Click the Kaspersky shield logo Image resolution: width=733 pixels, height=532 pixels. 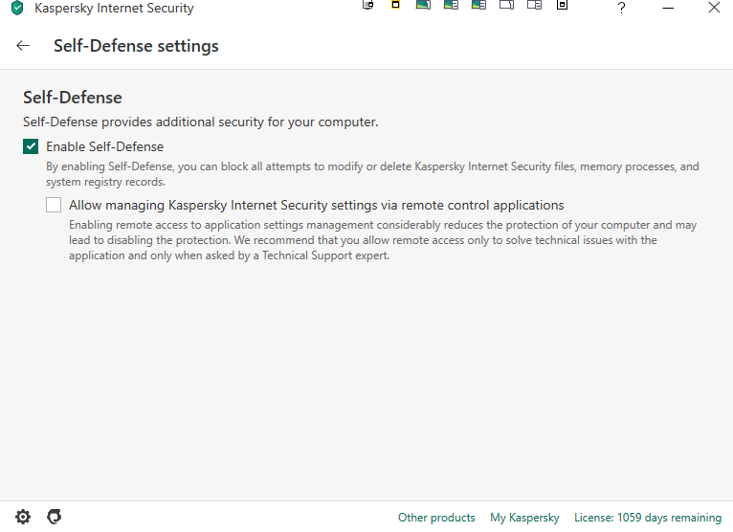click(17, 8)
